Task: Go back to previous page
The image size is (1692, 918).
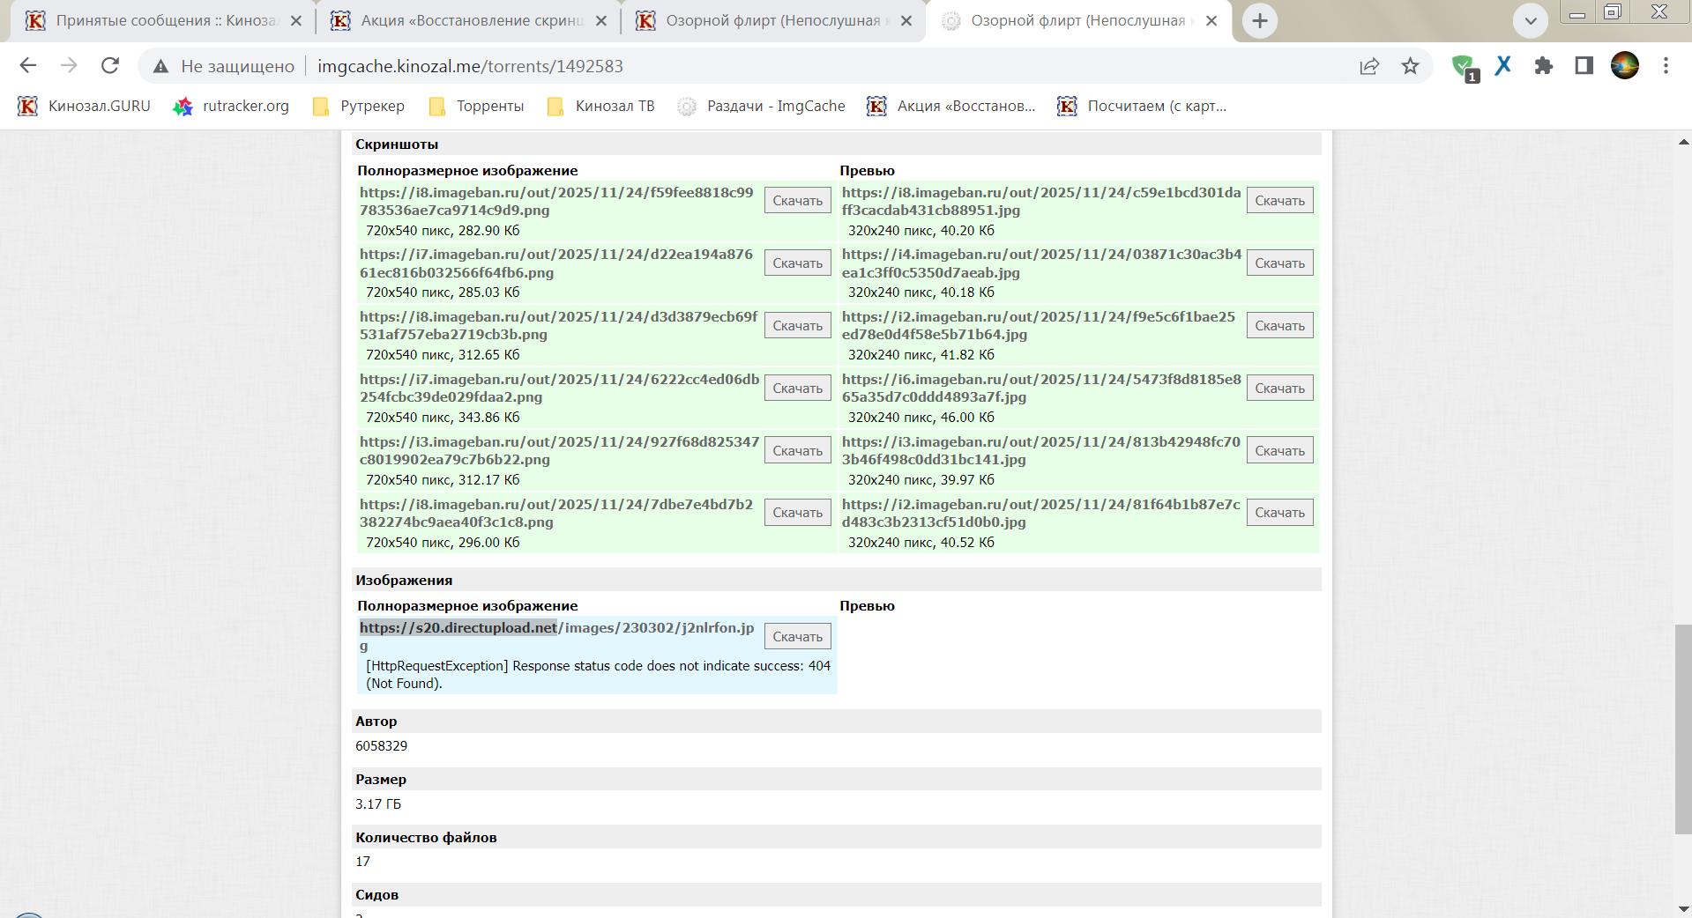Action: tap(28, 66)
